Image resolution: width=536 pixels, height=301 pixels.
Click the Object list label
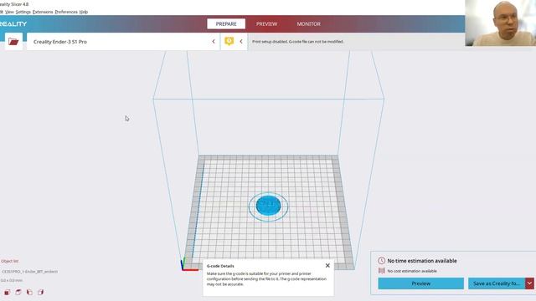point(9,261)
